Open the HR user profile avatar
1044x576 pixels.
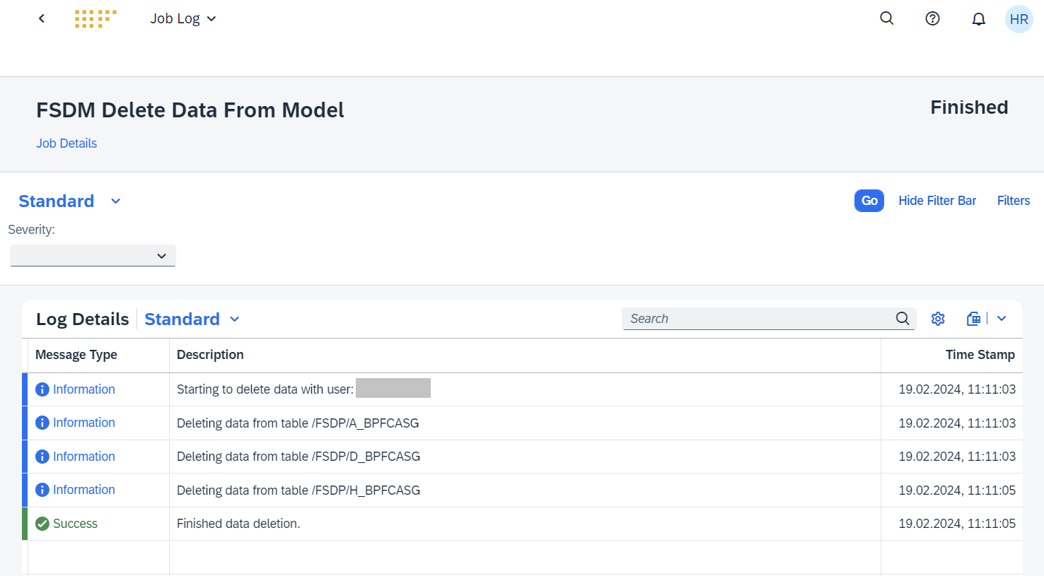pyautogui.click(x=1019, y=19)
